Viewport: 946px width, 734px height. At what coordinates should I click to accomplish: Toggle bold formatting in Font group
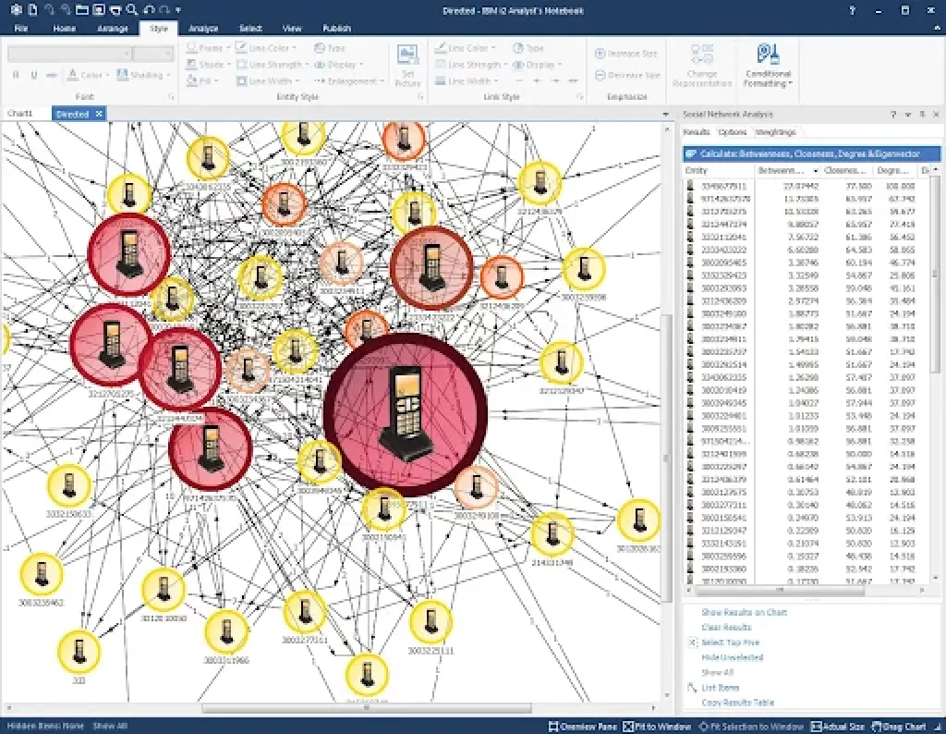click(15, 74)
